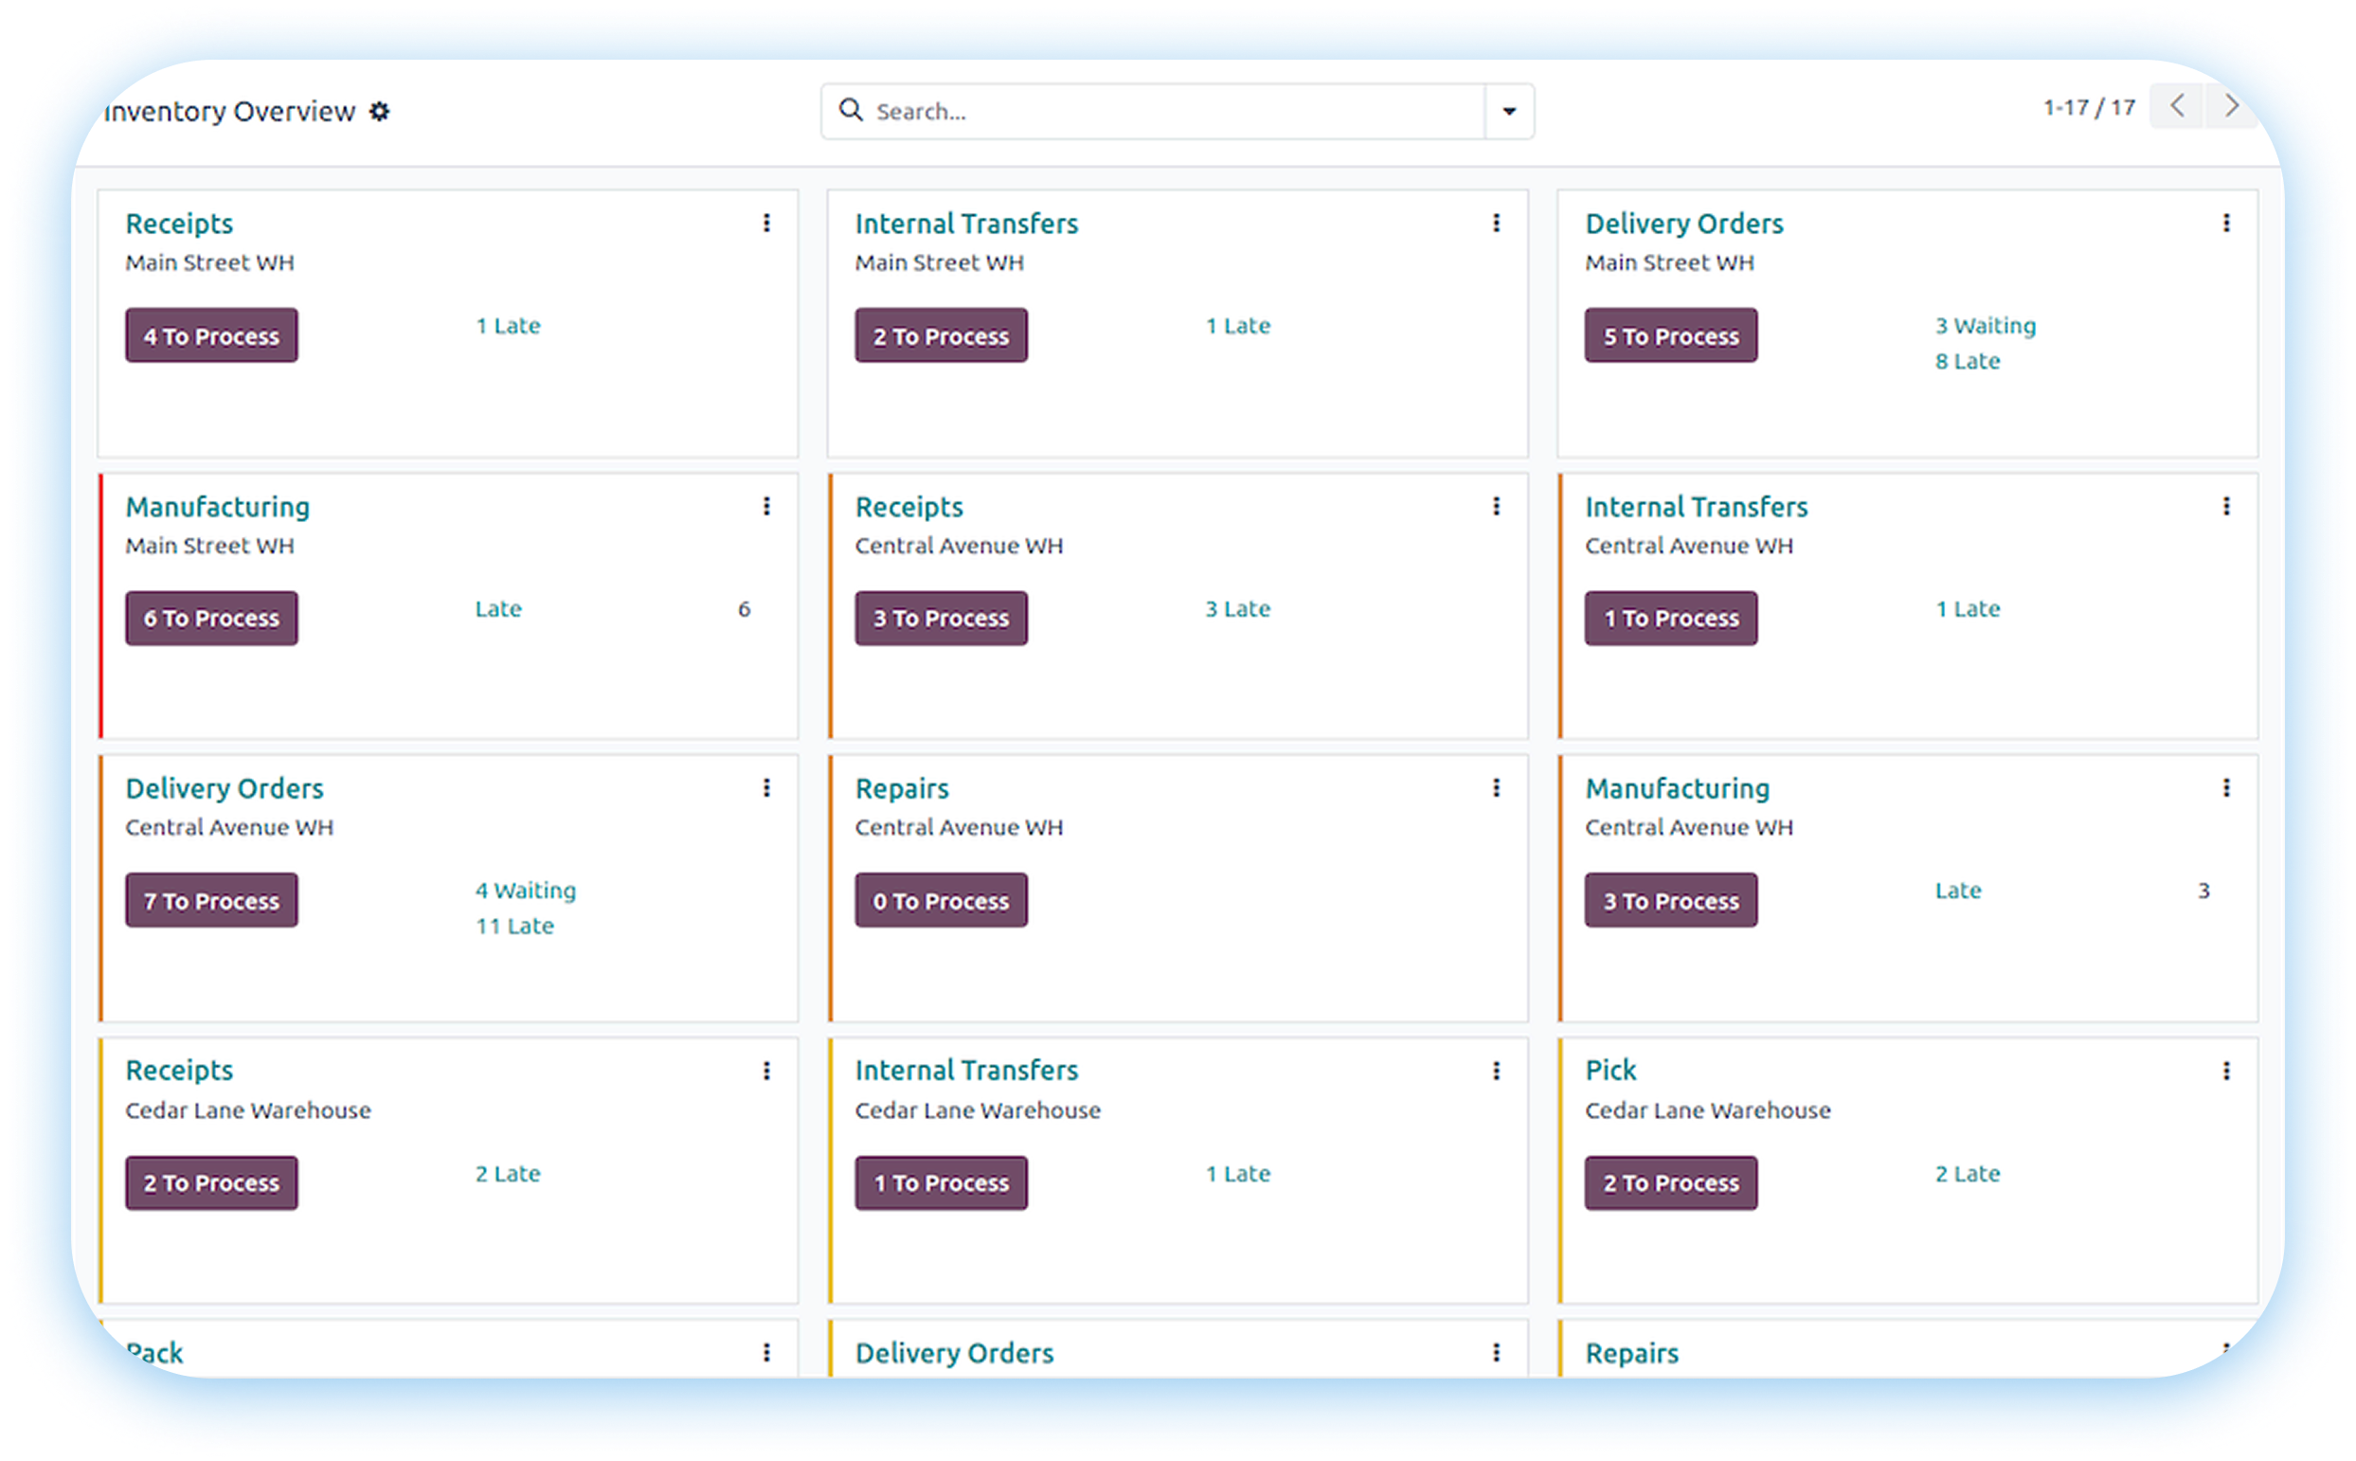2356x1461 pixels.
Task: Open the 8 Late delivery orders link
Action: coord(1967,361)
